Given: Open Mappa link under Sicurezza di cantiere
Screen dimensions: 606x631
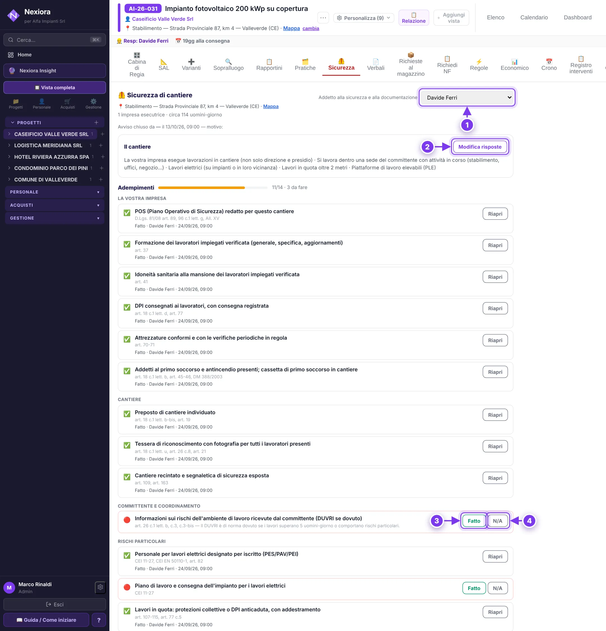Looking at the screenshot, I should point(271,106).
